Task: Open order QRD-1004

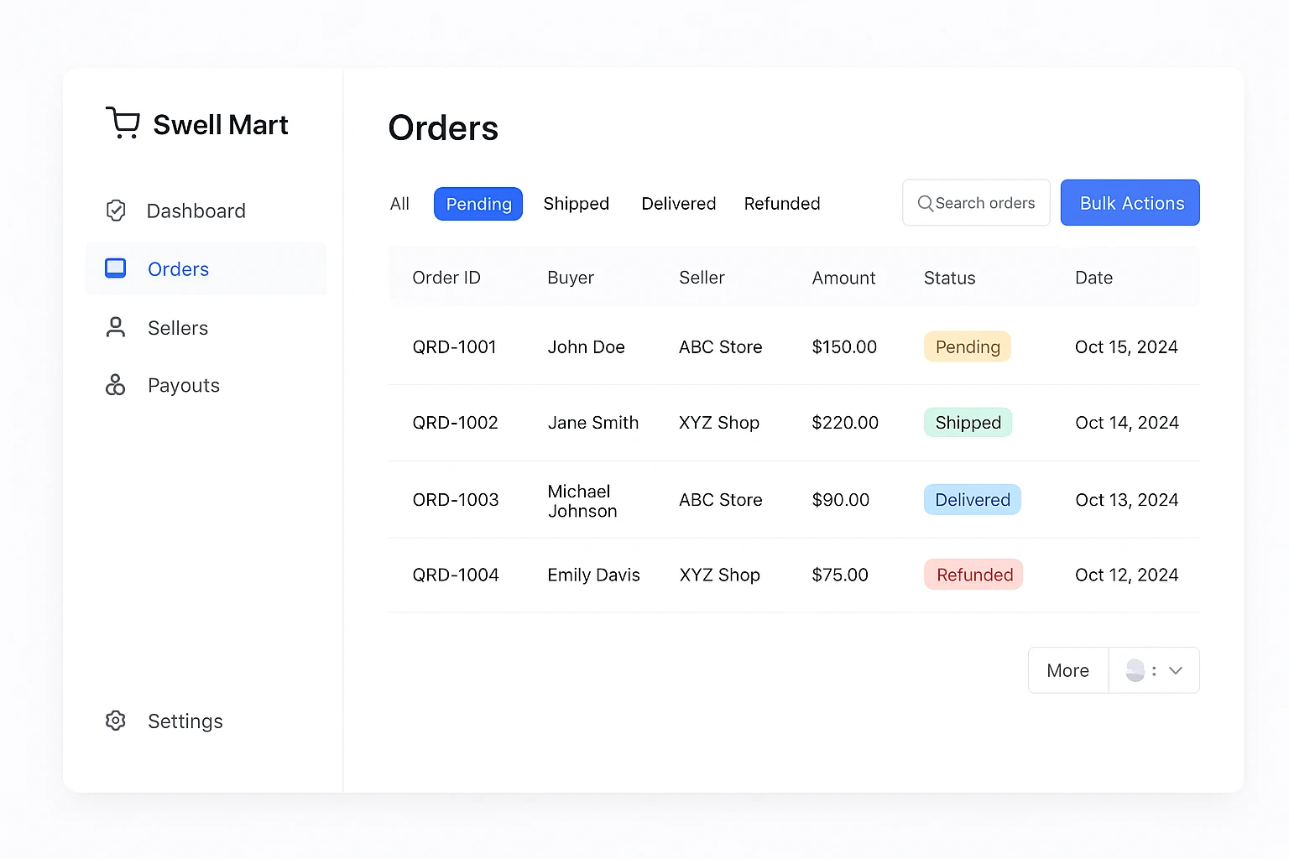Action: pos(456,575)
